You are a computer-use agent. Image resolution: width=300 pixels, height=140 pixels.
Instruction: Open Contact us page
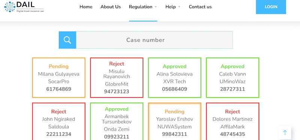pos(200,7)
